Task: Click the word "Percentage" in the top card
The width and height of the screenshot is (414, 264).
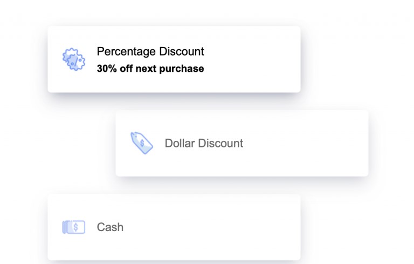Action: pos(122,52)
